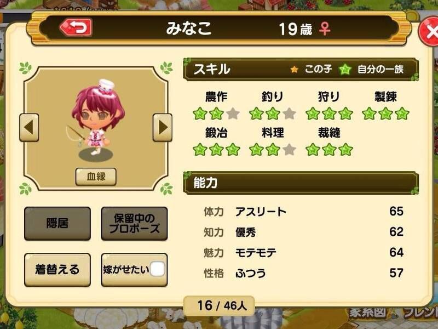Tap the grey third star under 釣り
Viewport: 438px width, 329px height.
click(x=289, y=114)
